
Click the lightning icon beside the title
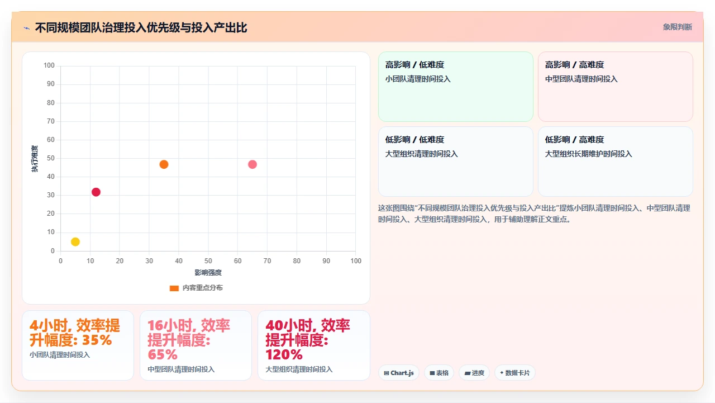point(26,27)
